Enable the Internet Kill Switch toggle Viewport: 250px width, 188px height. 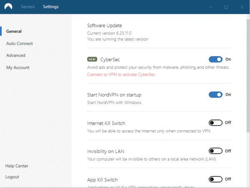[215, 123]
